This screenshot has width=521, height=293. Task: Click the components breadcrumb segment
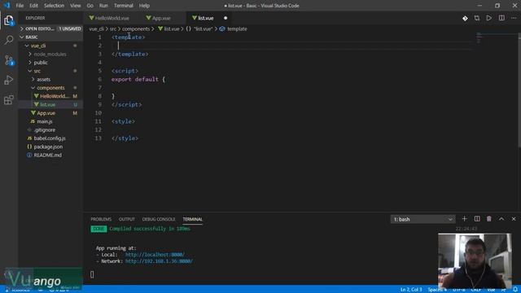(x=136, y=29)
